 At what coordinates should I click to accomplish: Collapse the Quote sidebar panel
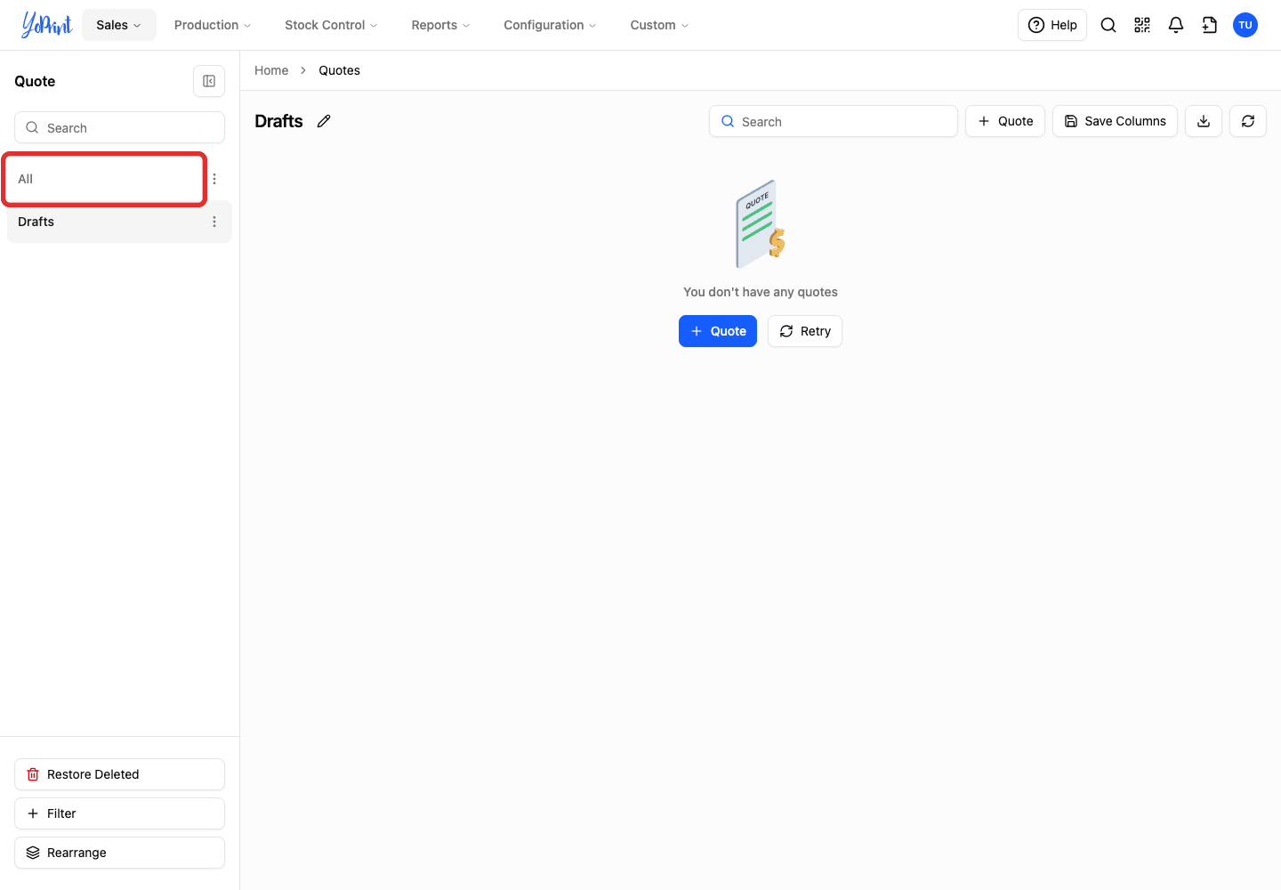click(x=209, y=81)
